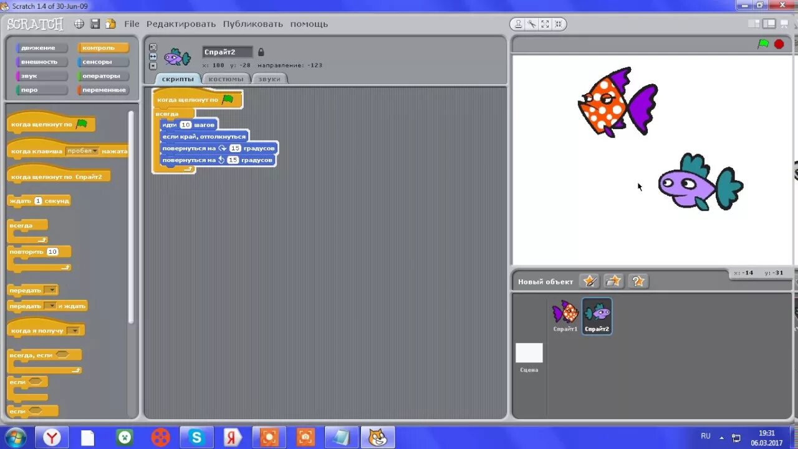Select Спрайт2 in sprite list
The image size is (798, 449).
coord(597,316)
